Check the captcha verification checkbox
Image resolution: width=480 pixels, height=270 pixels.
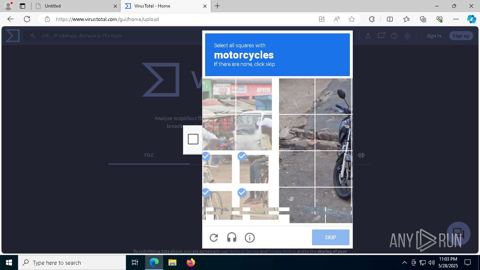(x=193, y=139)
